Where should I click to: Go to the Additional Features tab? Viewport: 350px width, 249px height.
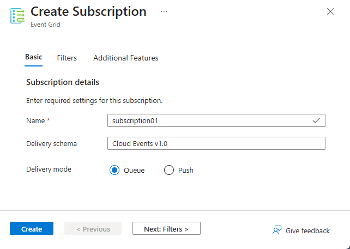[x=125, y=58]
